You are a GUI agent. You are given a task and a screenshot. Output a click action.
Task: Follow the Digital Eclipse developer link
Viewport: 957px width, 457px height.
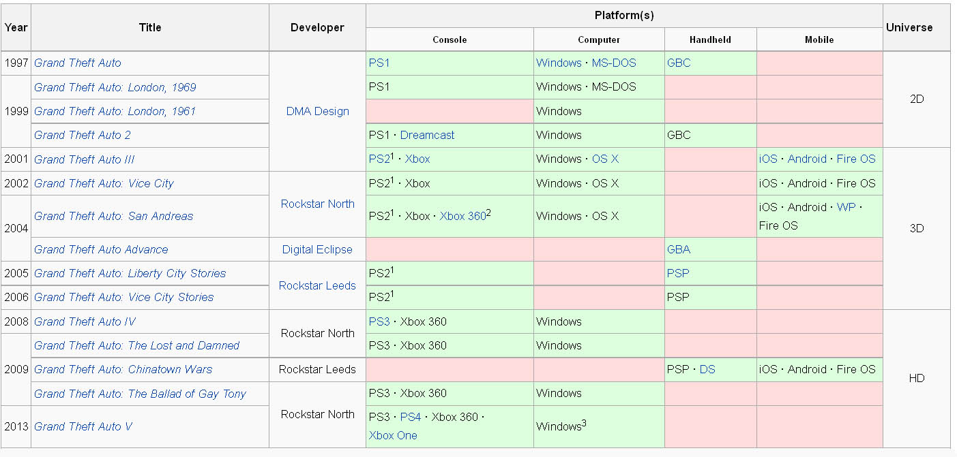pos(318,249)
